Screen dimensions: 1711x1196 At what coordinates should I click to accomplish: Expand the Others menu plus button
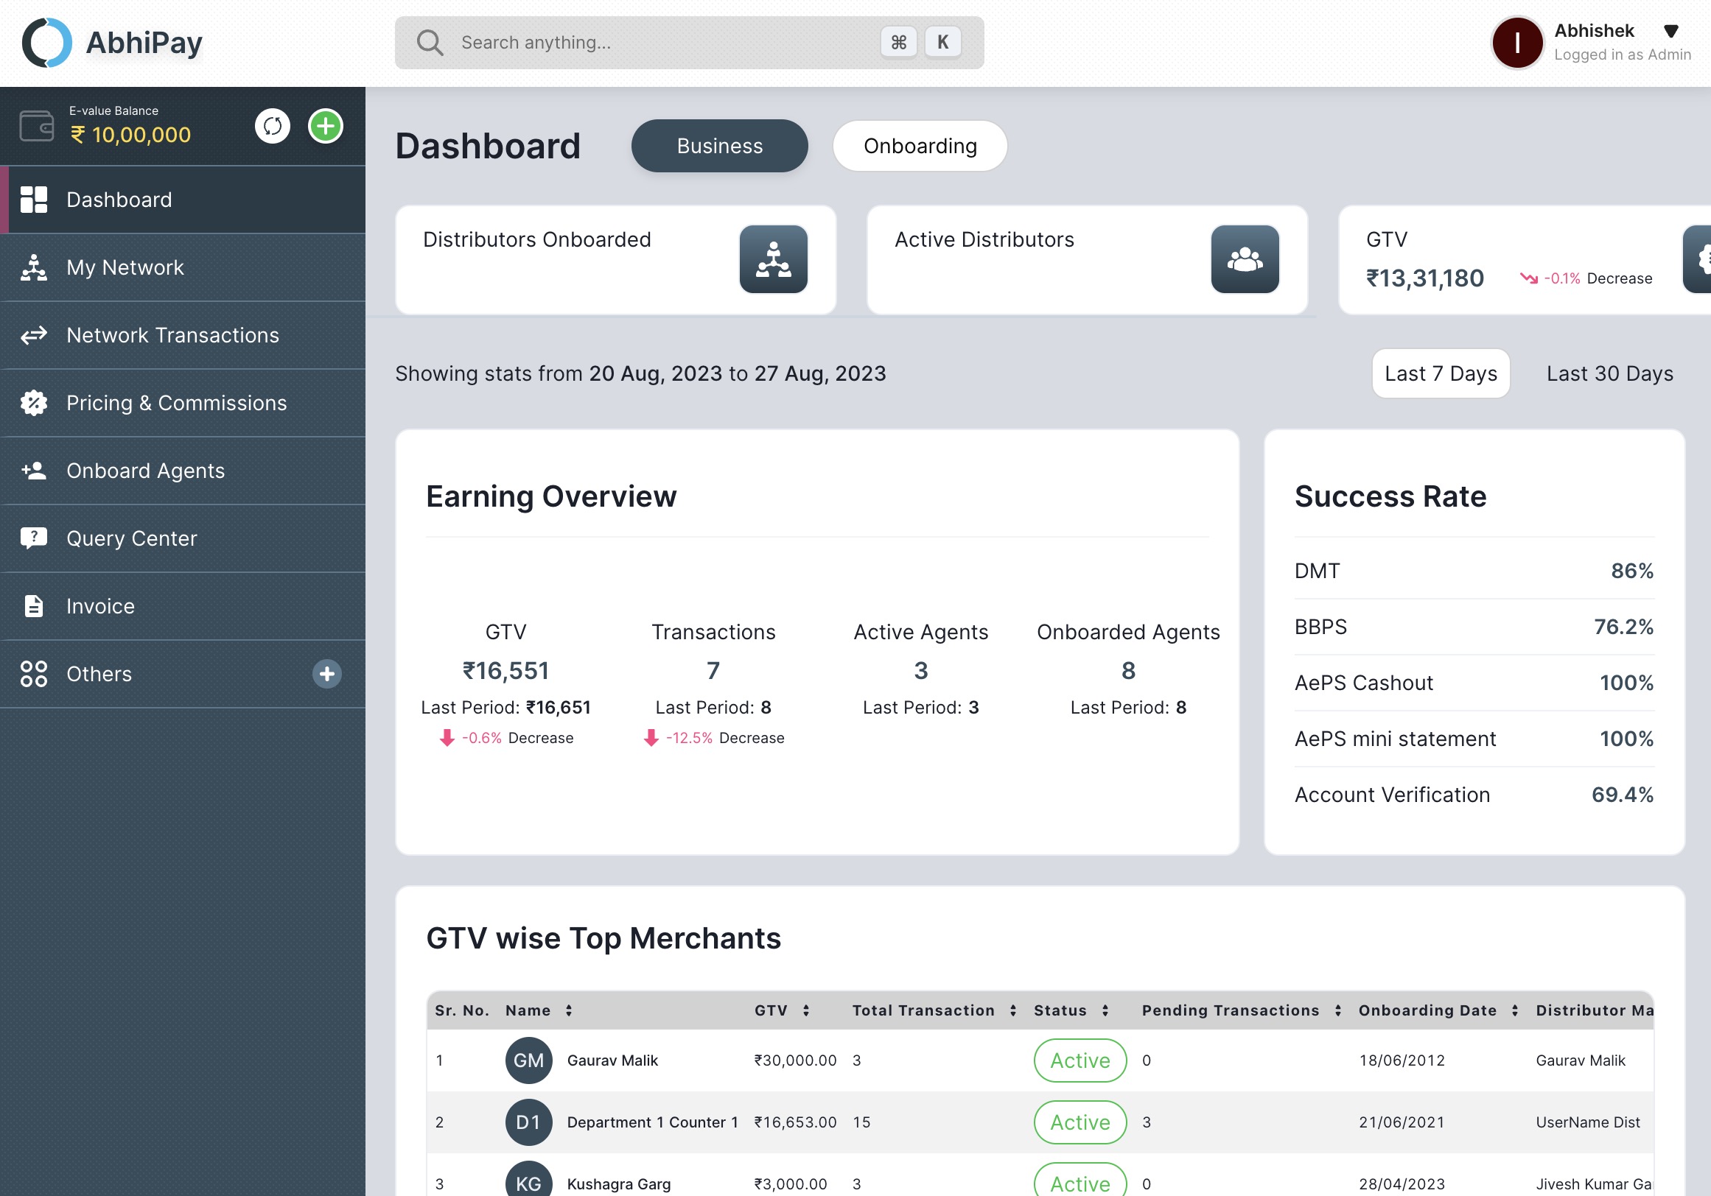[x=326, y=674]
